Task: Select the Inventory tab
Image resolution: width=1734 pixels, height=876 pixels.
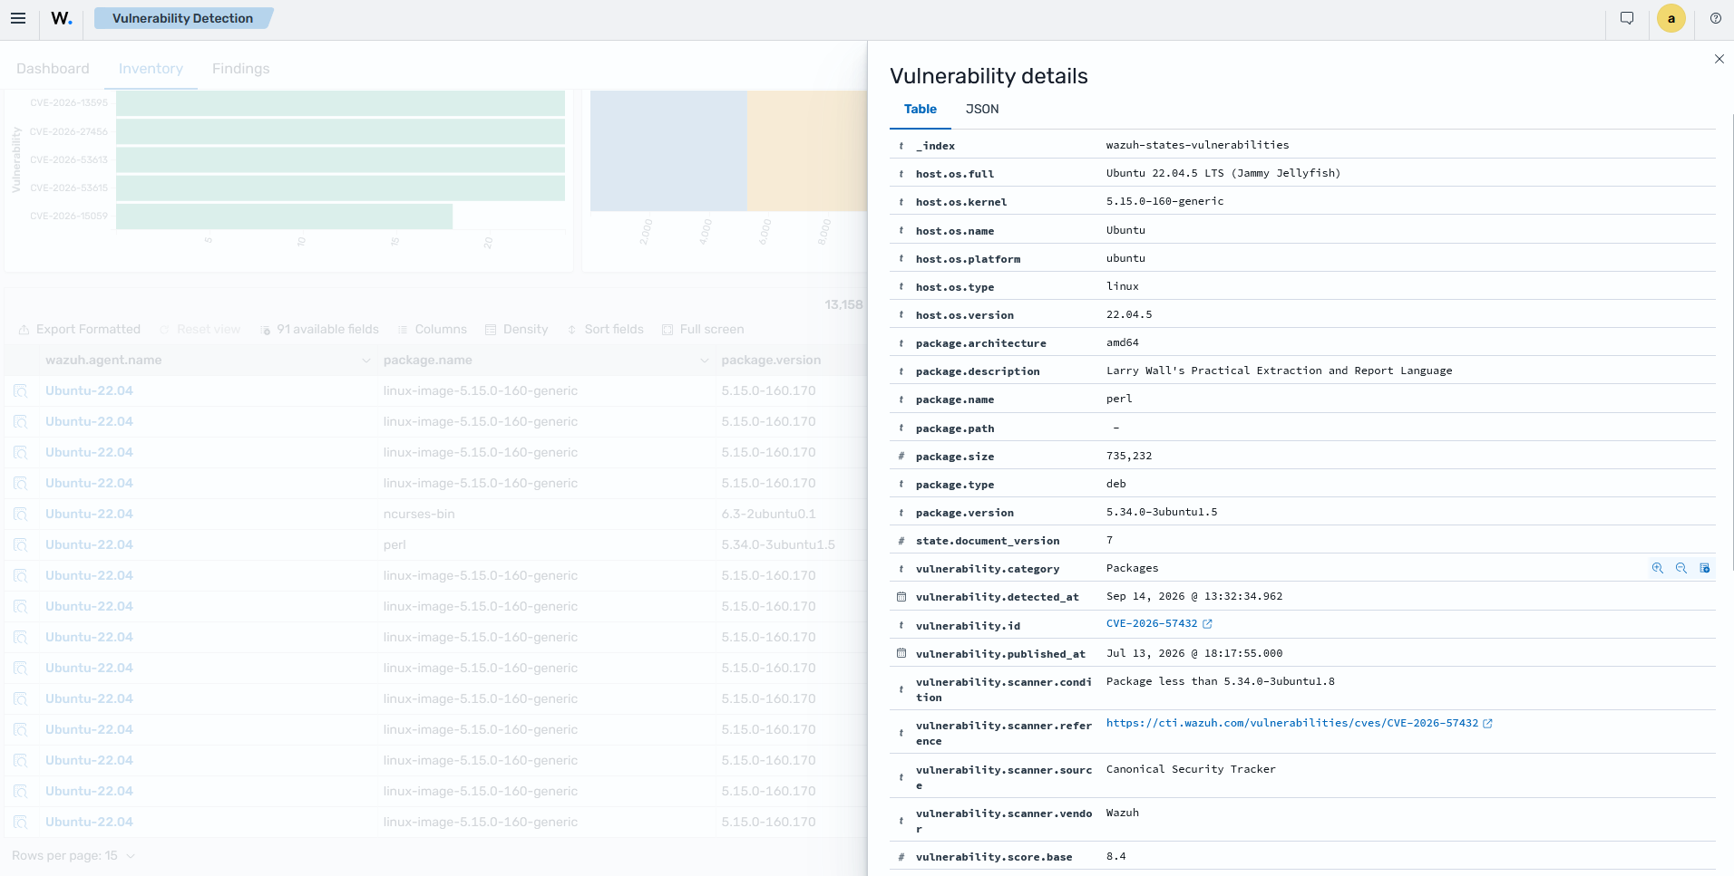Action: coord(151,69)
